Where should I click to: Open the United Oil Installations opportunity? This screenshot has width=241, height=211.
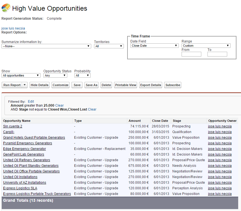pyautogui.click(x=20, y=177)
